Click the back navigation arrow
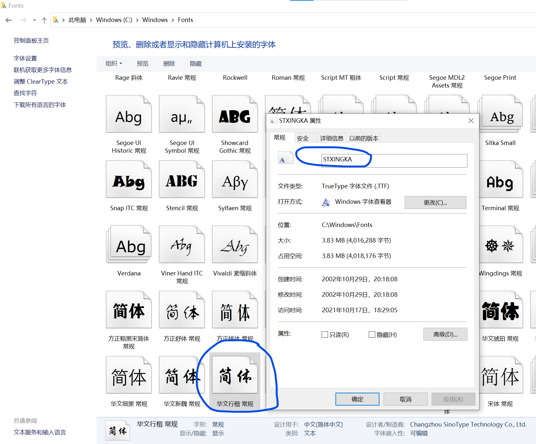The height and width of the screenshot is (444, 536). click(x=8, y=20)
